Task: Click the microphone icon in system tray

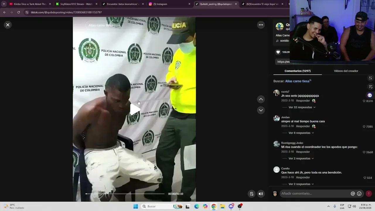Action: pos(335,206)
